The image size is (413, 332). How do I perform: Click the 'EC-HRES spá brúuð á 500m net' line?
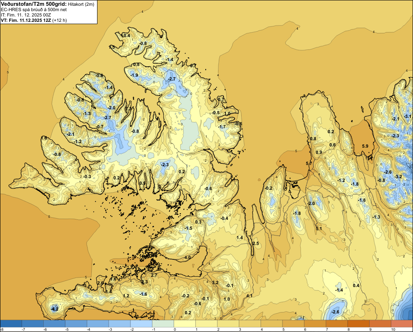[x=34, y=9]
